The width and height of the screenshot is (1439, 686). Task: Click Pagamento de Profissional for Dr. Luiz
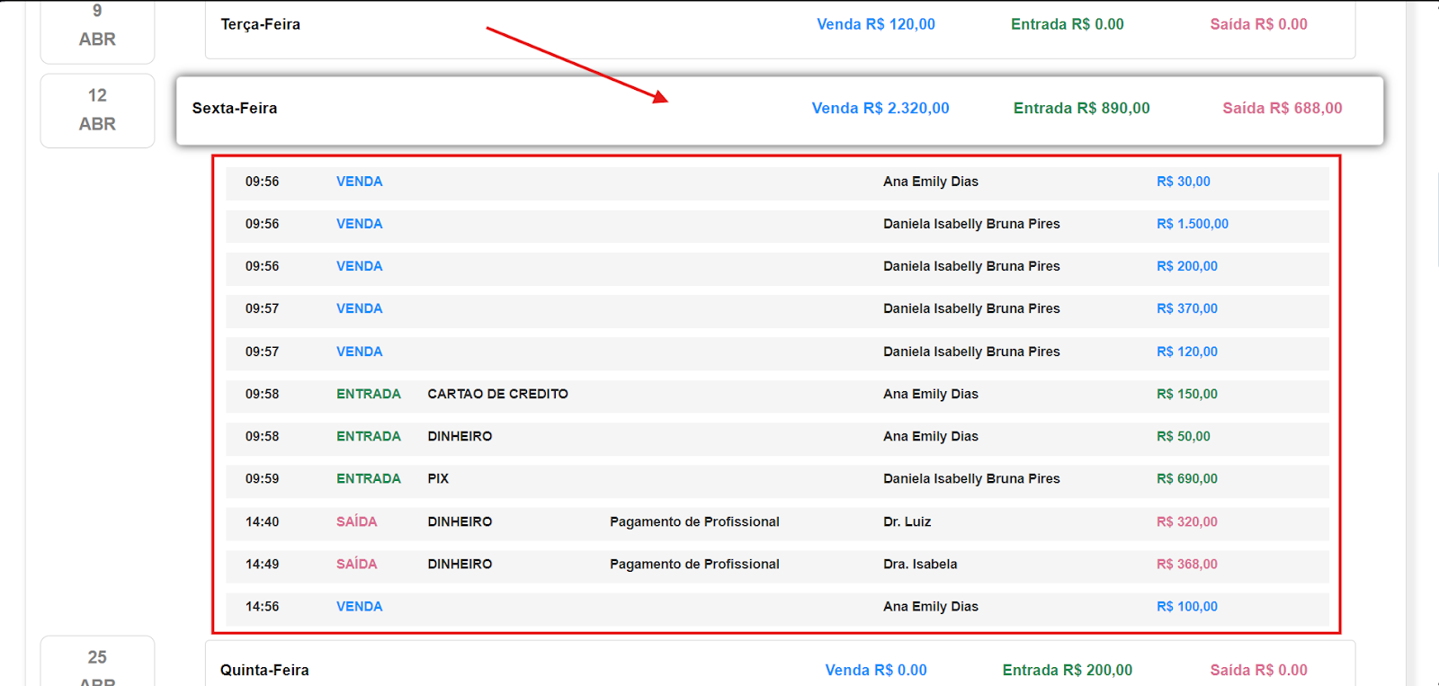click(x=694, y=521)
